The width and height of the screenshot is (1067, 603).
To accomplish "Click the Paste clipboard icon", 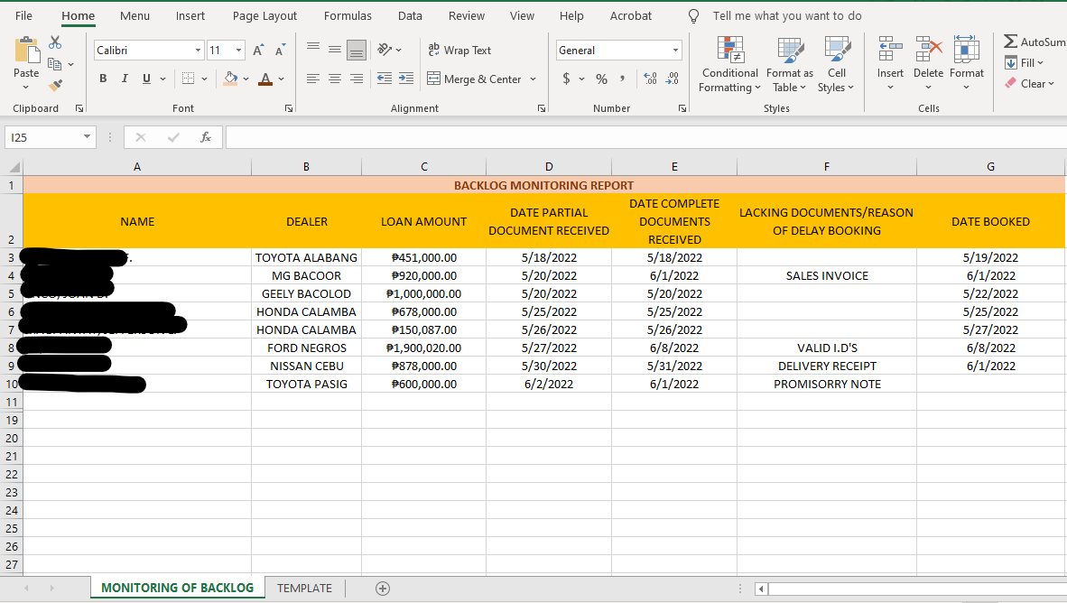I will 26,51.
